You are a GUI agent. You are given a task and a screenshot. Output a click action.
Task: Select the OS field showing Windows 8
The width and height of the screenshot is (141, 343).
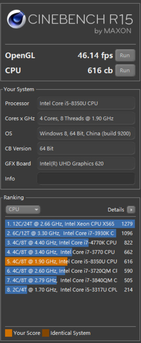[86, 133]
